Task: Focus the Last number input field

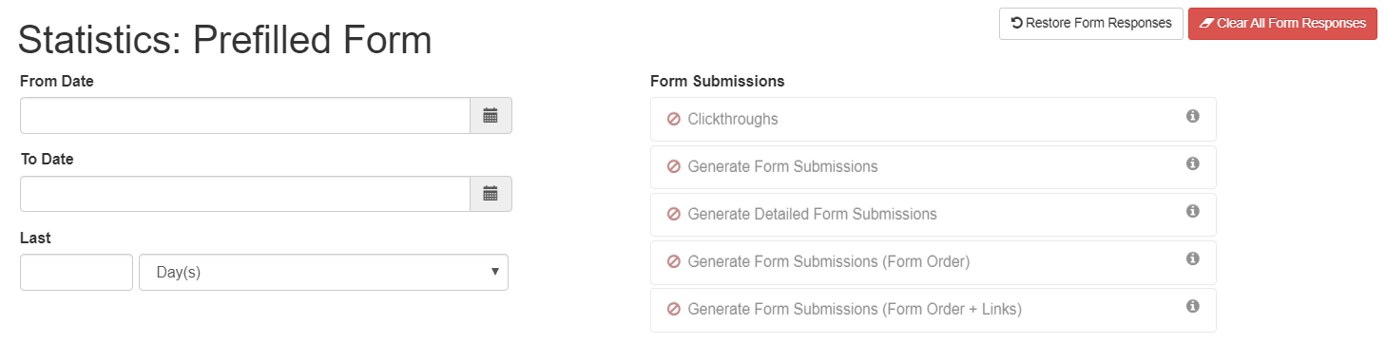Action: [76, 272]
